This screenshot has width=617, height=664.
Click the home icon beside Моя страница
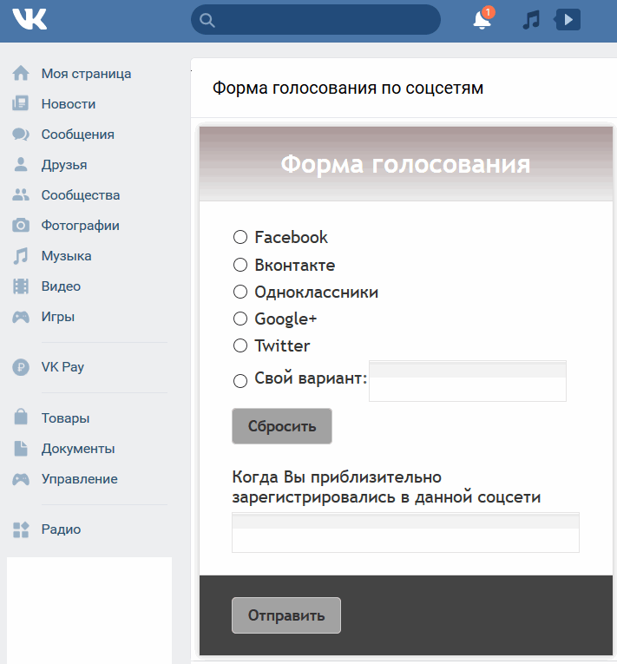[21, 73]
